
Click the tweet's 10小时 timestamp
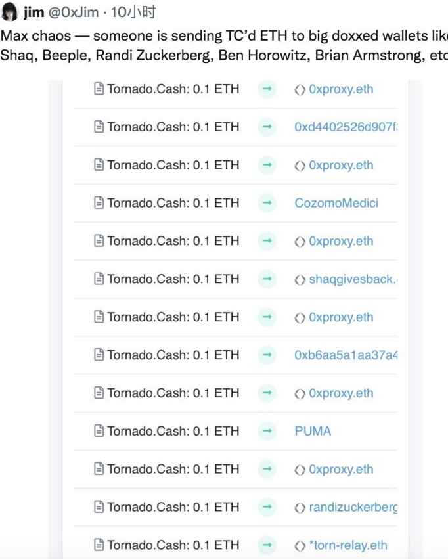point(133,12)
